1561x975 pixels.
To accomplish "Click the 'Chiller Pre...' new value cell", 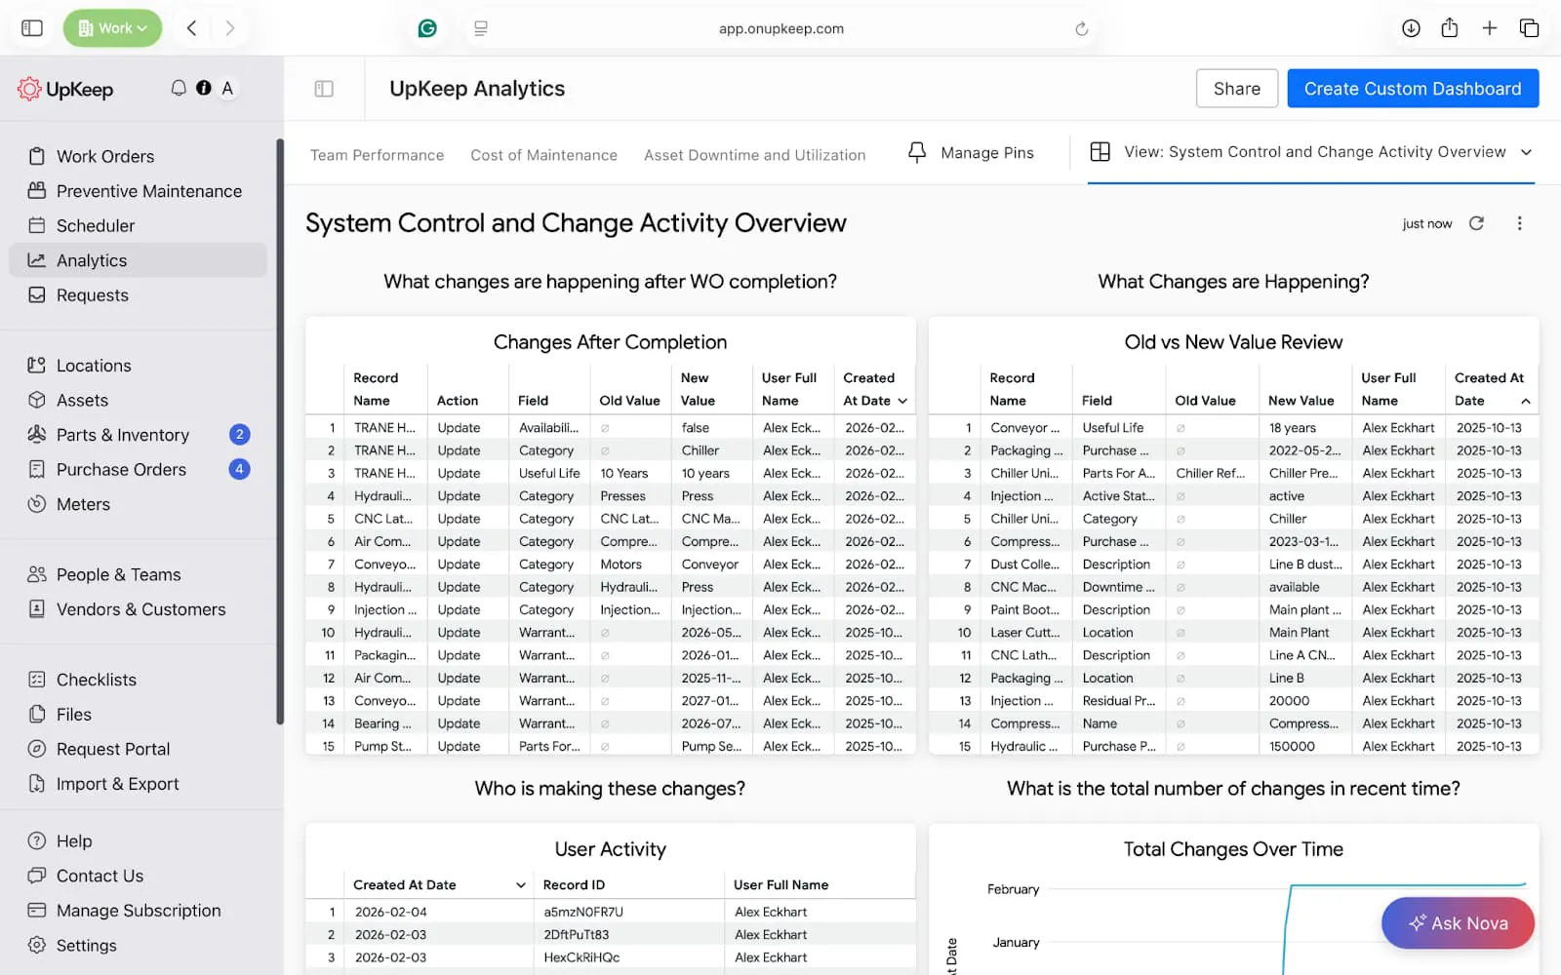I will [x=1303, y=474].
